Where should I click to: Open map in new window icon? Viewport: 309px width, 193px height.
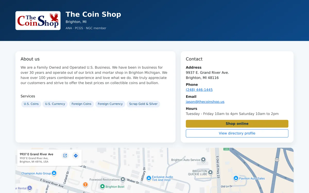65,156
